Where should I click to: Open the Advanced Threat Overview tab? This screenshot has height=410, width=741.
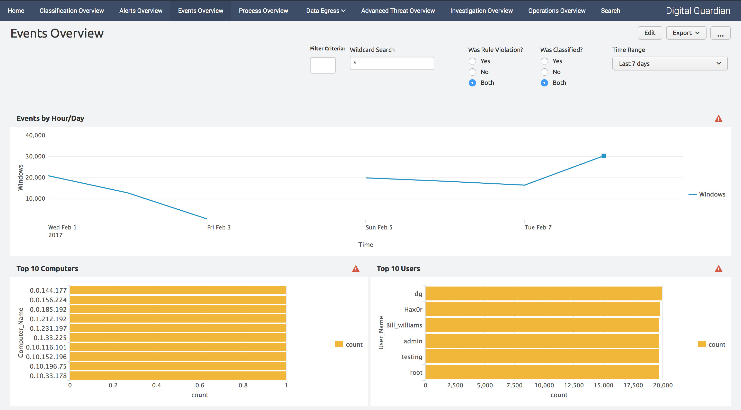(x=398, y=11)
